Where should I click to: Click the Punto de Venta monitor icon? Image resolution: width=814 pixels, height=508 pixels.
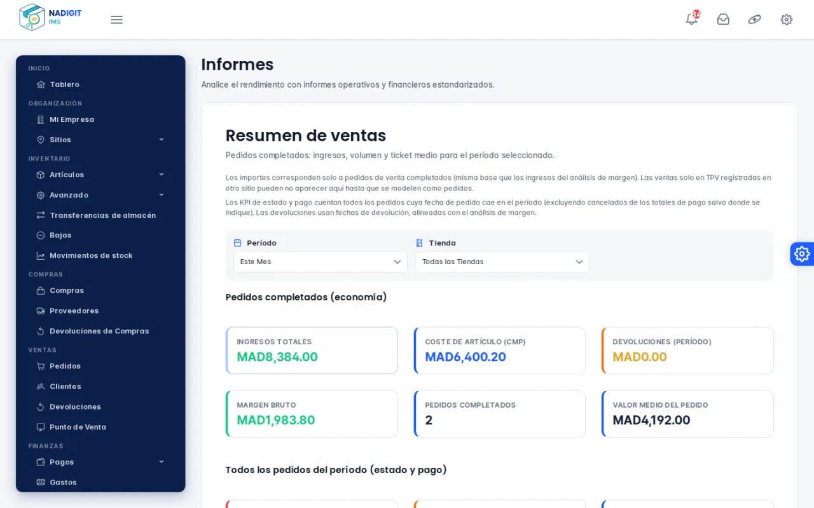coord(41,427)
